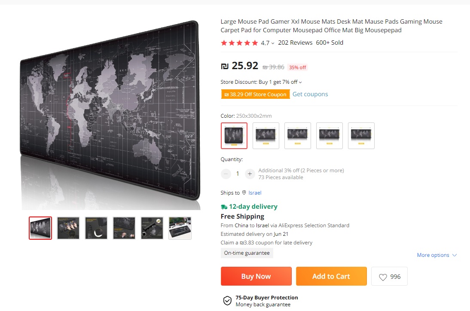
Task: View the last desk setup thumbnail
Action: 180,228
